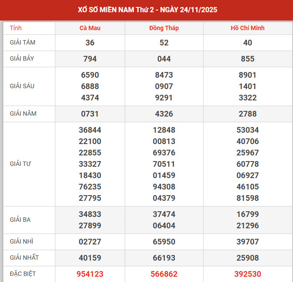Image resolution: width=293 pixels, height=282 pixels.
Task: Select the GIẢI NHÌ row label
Action: click(x=21, y=241)
